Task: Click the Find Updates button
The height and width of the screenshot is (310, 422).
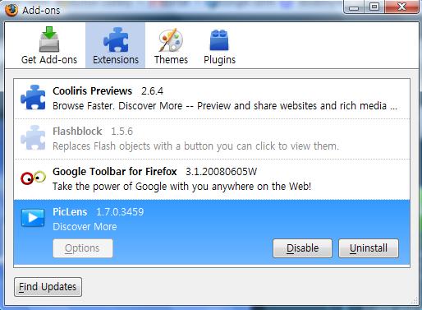Action: click(x=48, y=287)
